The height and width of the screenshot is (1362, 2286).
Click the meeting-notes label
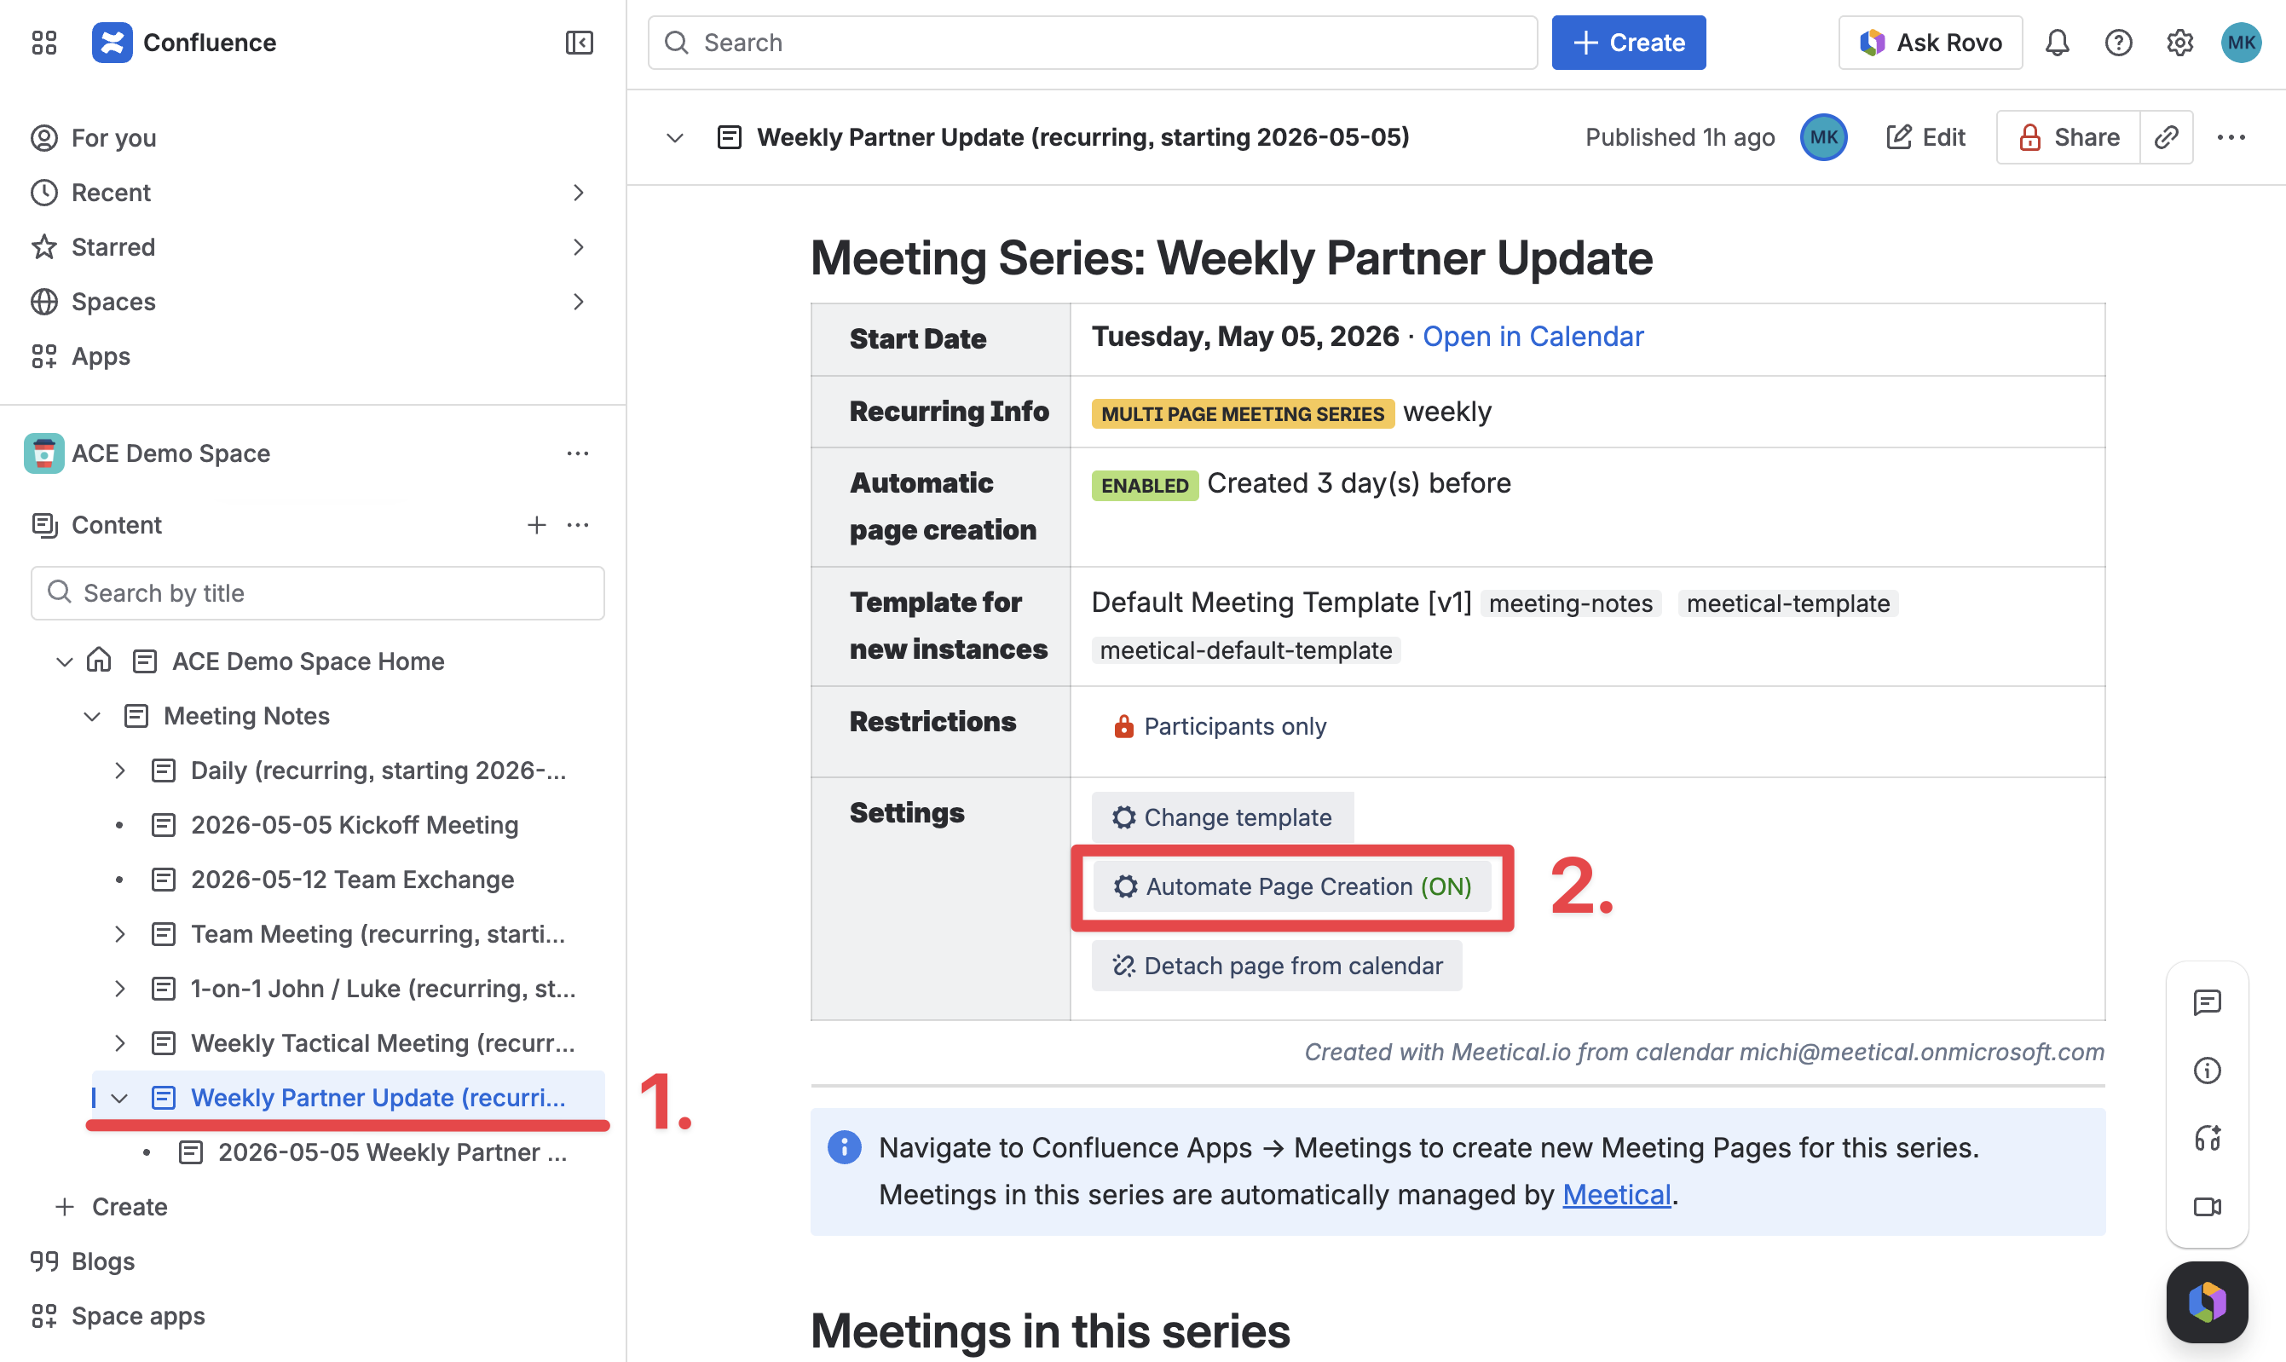click(x=1570, y=603)
